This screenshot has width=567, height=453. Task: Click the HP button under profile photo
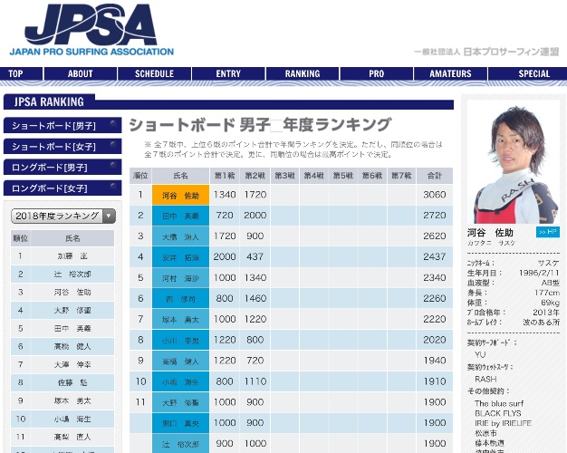pyautogui.click(x=547, y=232)
